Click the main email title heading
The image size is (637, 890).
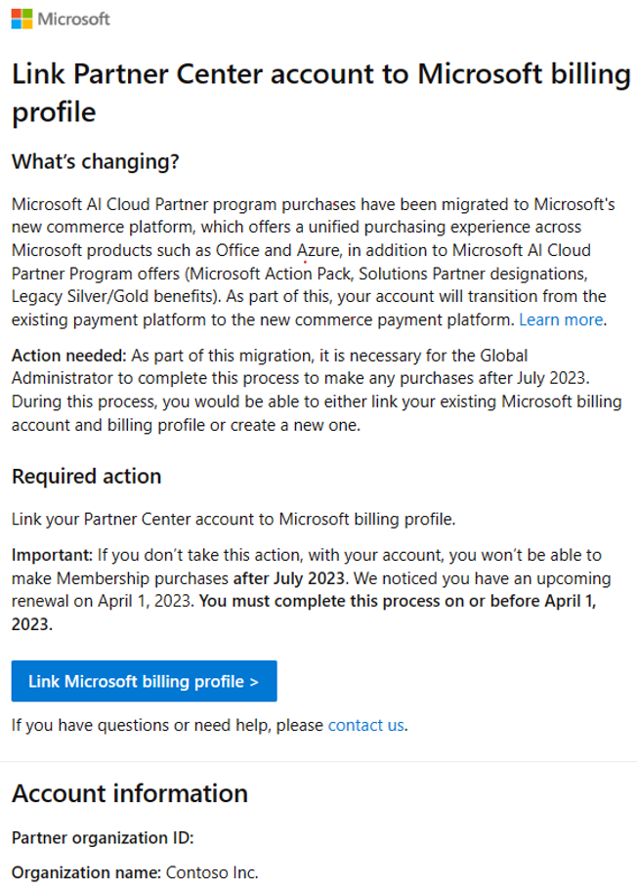pyautogui.click(x=318, y=93)
